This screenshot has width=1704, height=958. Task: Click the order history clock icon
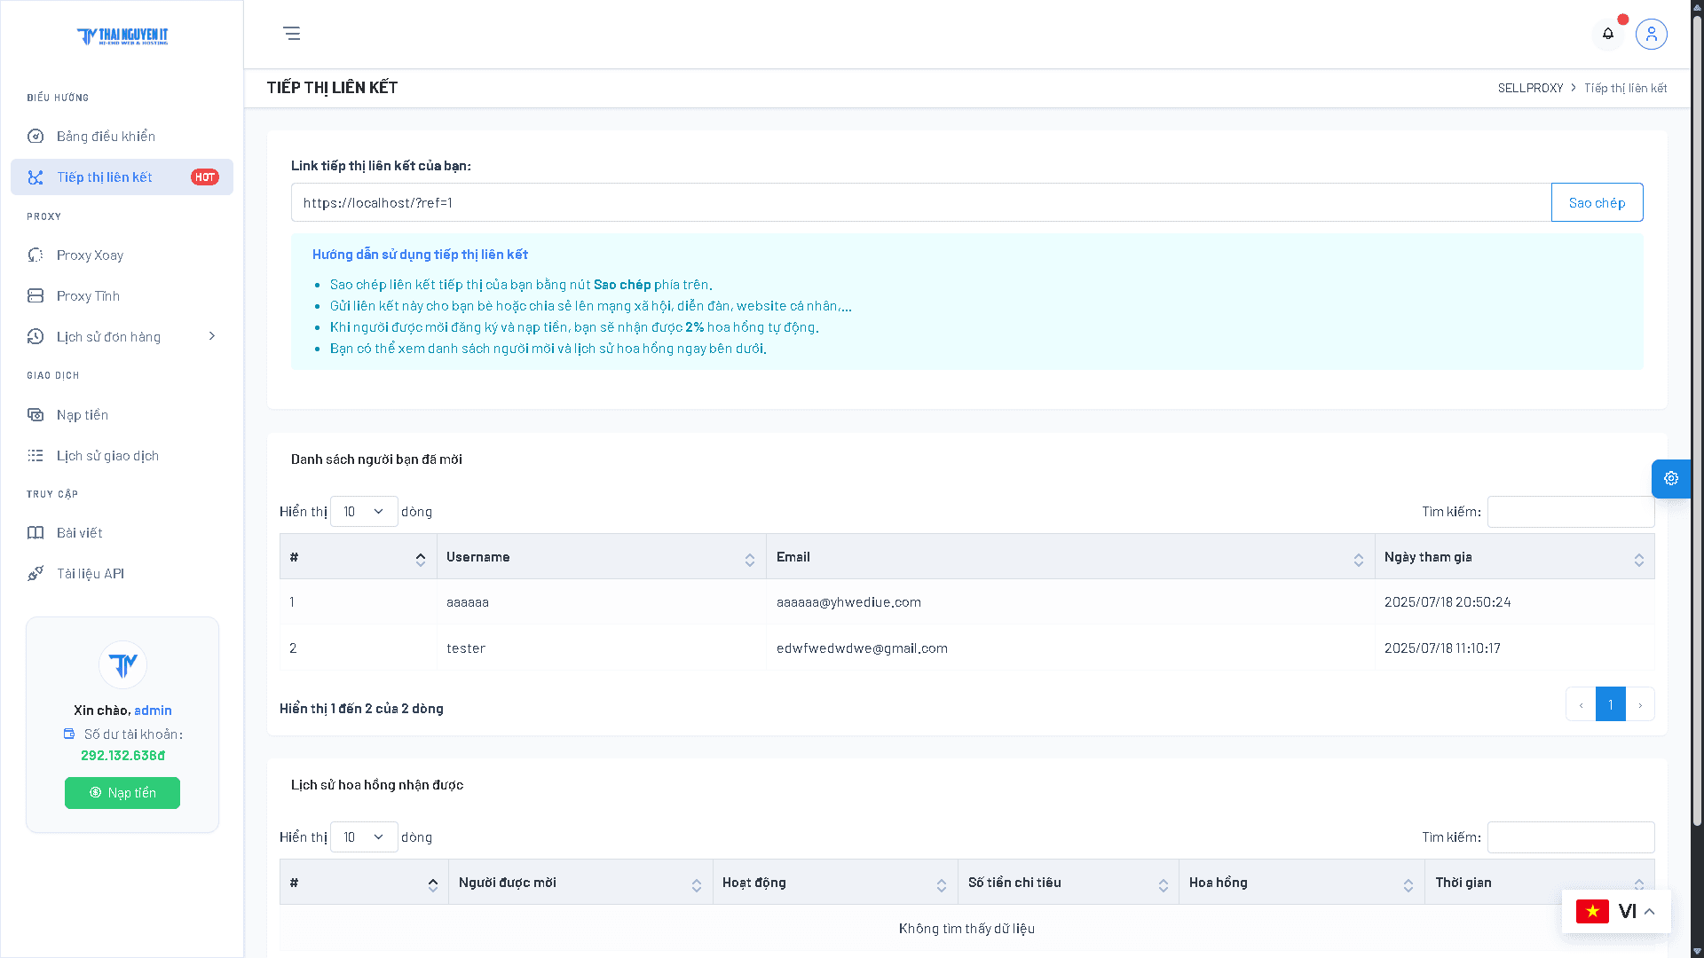click(x=35, y=336)
